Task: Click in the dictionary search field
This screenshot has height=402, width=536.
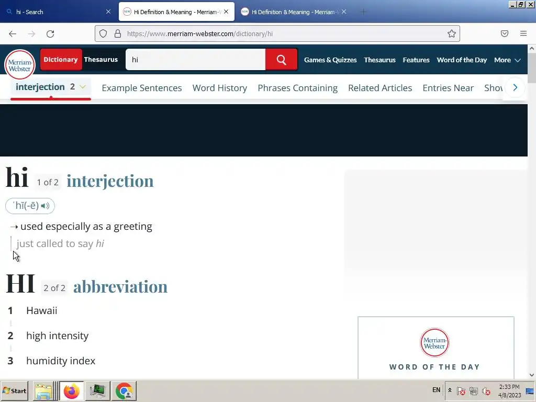Action: tap(196, 60)
